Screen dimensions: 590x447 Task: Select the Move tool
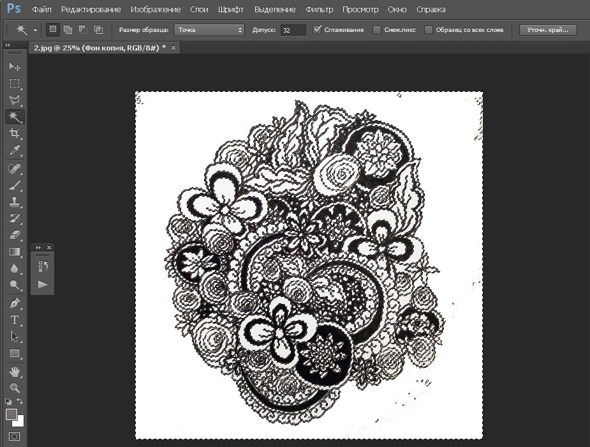(x=15, y=67)
